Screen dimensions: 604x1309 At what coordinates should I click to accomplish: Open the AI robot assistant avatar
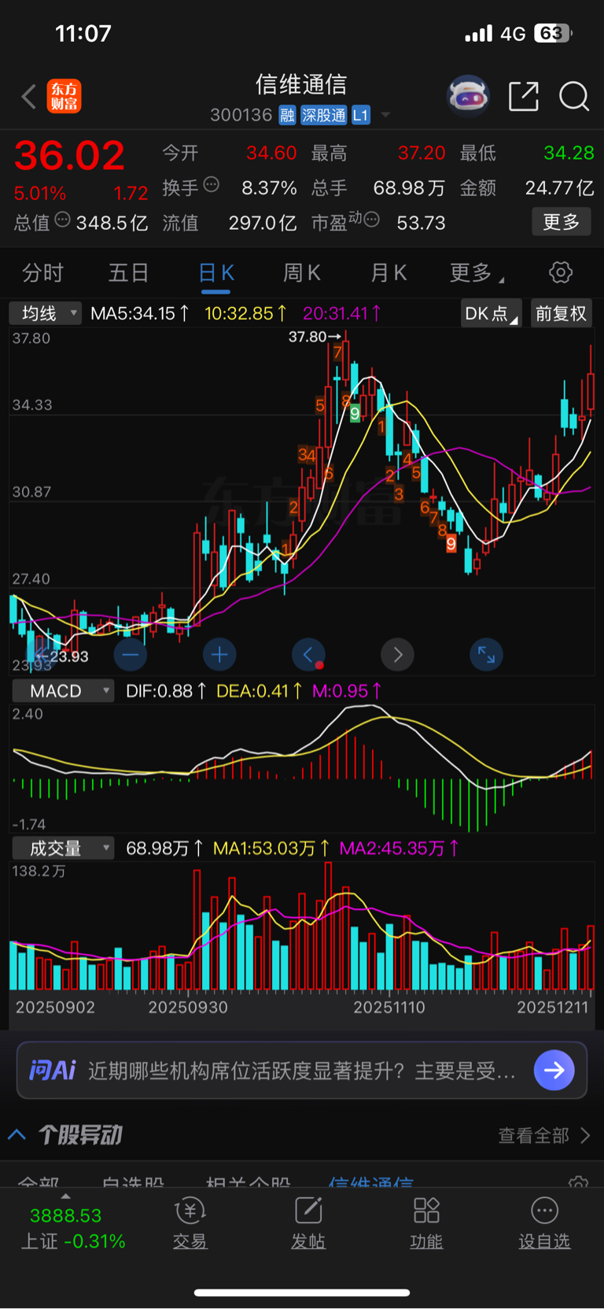[468, 96]
